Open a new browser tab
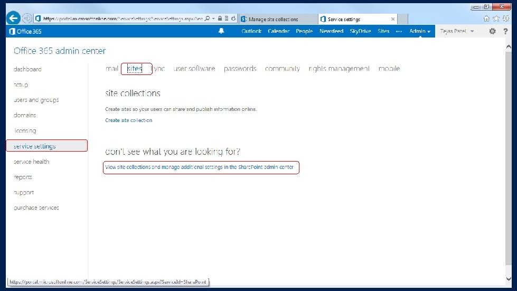517x291 pixels. (x=402, y=19)
